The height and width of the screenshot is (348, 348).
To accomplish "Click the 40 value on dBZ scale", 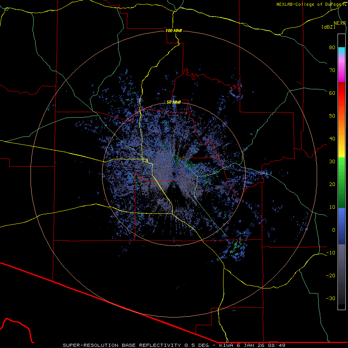I will (x=332, y=139).
